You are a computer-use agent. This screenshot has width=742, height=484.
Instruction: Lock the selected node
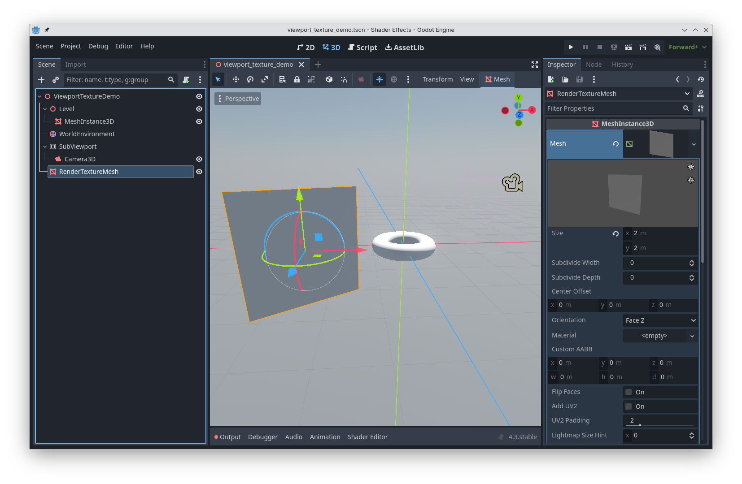coord(297,79)
